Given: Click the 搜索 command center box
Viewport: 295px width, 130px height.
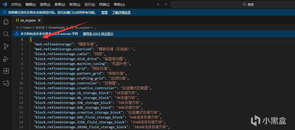Looking at the screenshot, I should (x=233, y=4).
